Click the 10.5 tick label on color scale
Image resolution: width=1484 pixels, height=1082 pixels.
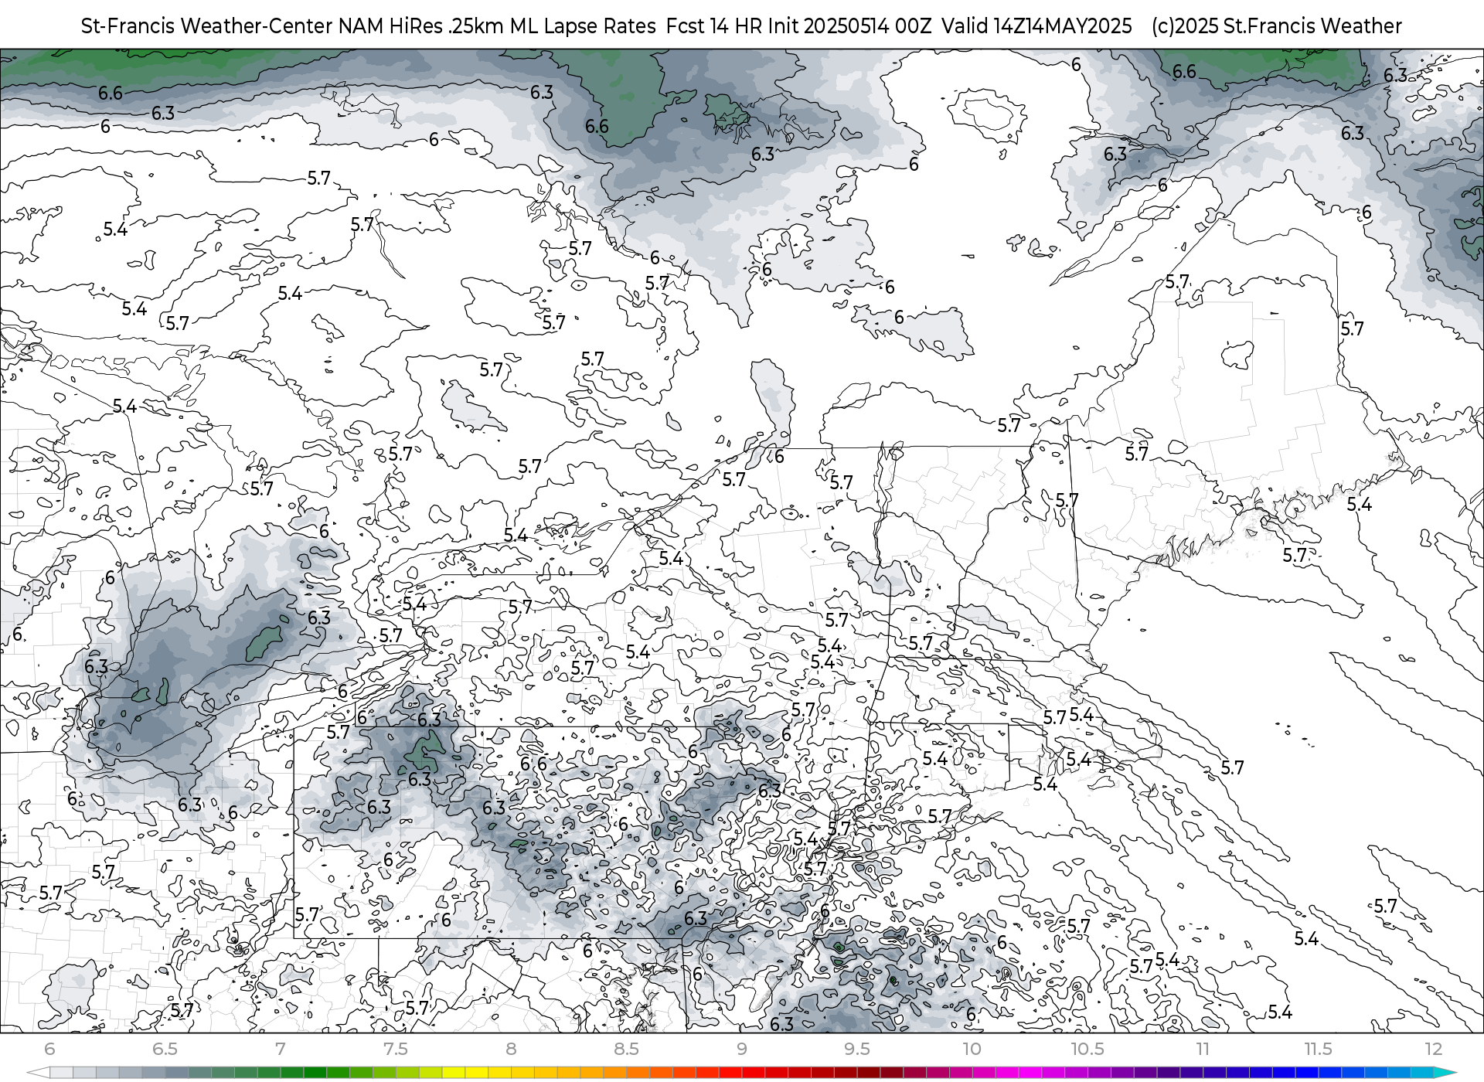coord(1087,1049)
